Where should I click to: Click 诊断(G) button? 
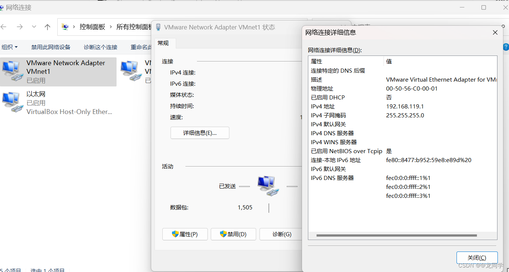tap(281, 234)
